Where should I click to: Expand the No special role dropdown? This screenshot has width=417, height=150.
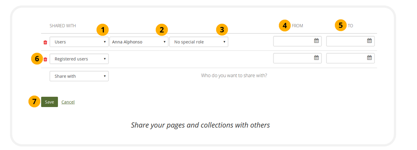pos(199,42)
